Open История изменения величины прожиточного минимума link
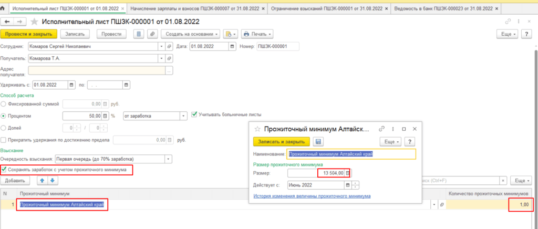538x229 pixels. (x=312, y=196)
